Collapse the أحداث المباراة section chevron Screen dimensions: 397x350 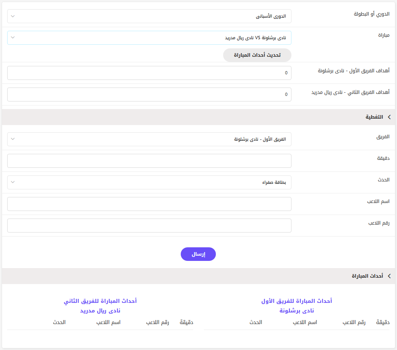(x=389, y=276)
